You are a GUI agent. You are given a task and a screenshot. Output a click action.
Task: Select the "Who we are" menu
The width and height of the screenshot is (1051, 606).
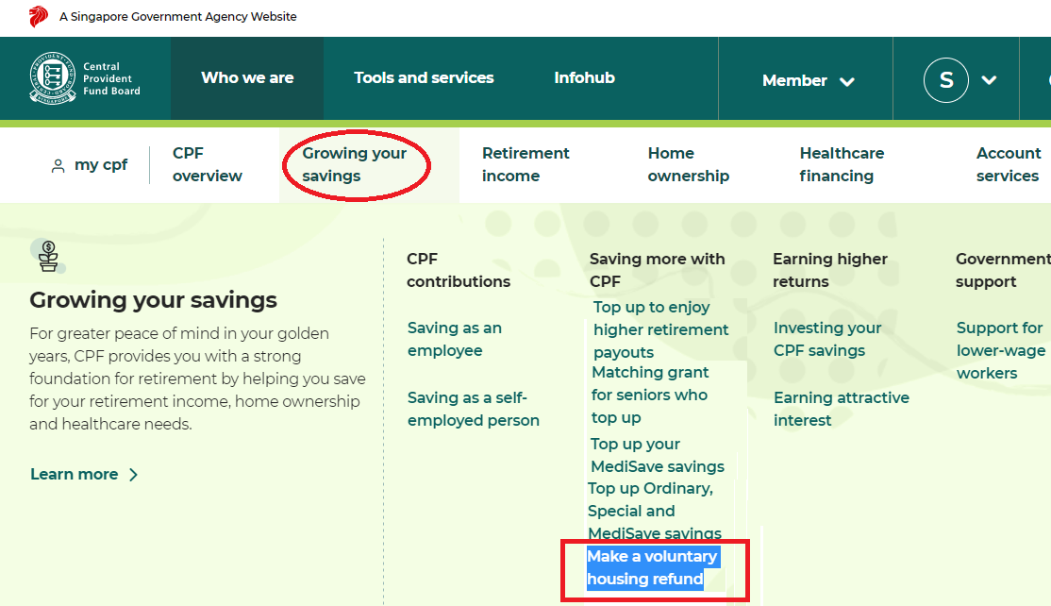point(246,78)
